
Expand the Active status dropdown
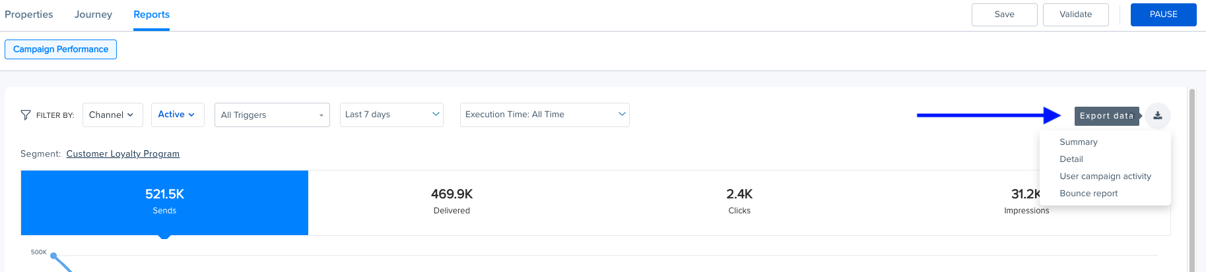tap(177, 115)
